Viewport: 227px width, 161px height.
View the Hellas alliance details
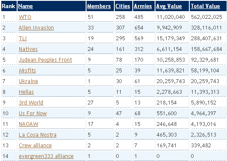click(27, 92)
